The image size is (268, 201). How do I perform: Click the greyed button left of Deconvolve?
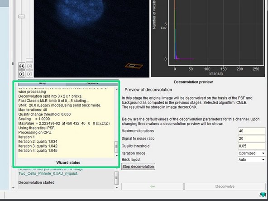[x=153, y=187]
